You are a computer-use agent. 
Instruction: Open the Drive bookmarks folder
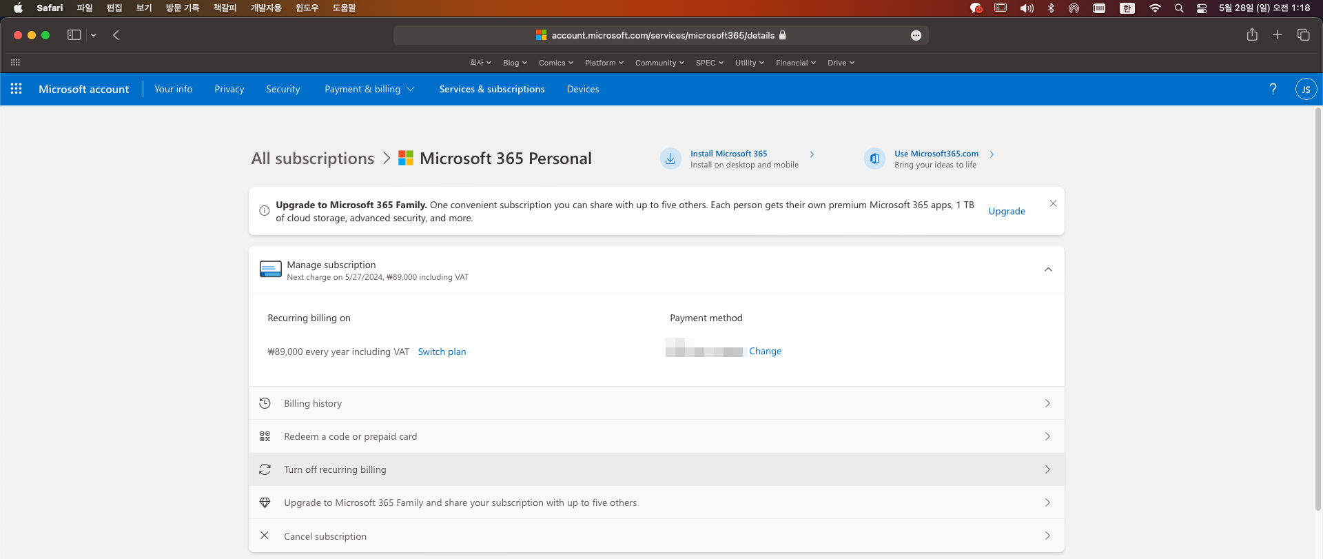click(x=841, y=63)
